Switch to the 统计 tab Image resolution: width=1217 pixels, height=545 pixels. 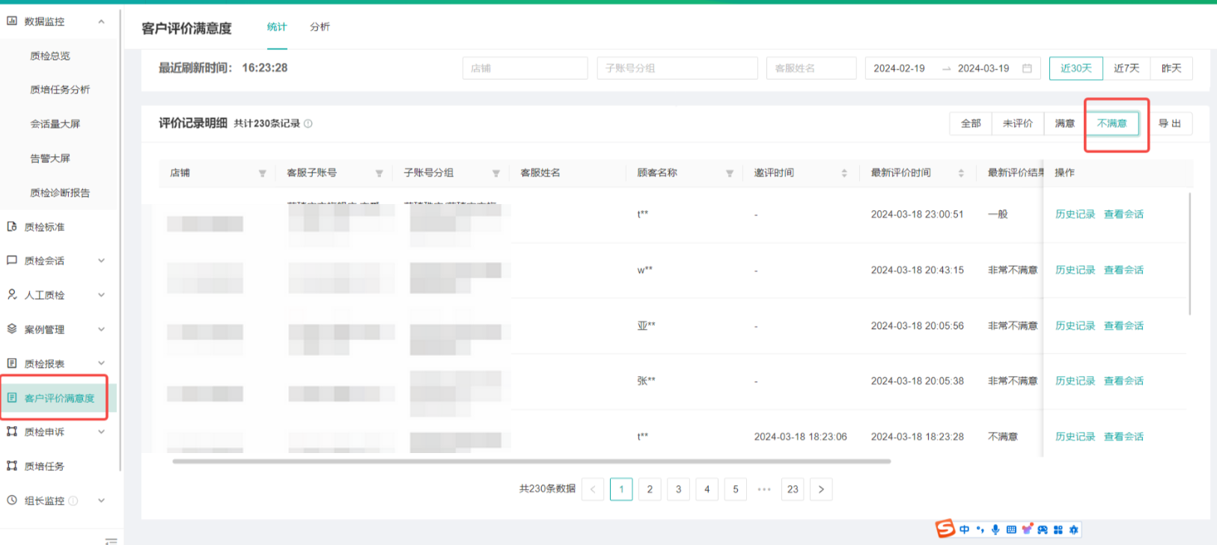tap(277, 27)
